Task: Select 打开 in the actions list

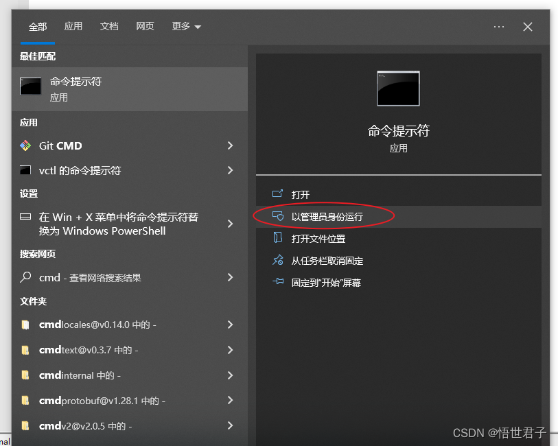Action: coord(399,195)
